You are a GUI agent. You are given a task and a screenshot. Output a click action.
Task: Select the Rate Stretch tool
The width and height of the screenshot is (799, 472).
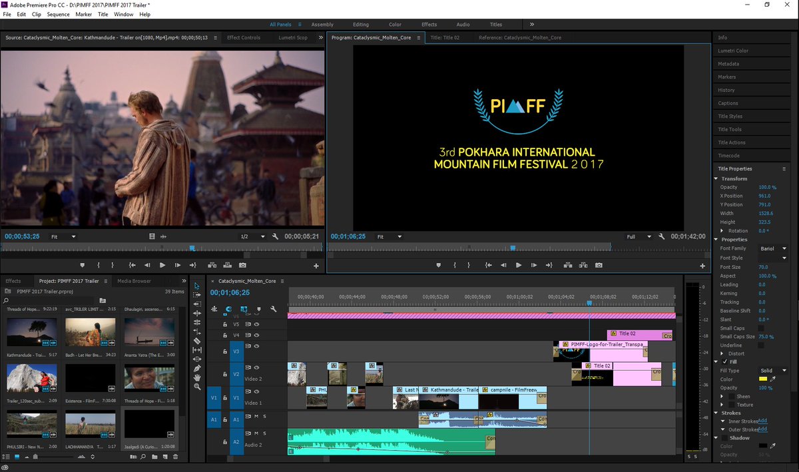point(197,331)
